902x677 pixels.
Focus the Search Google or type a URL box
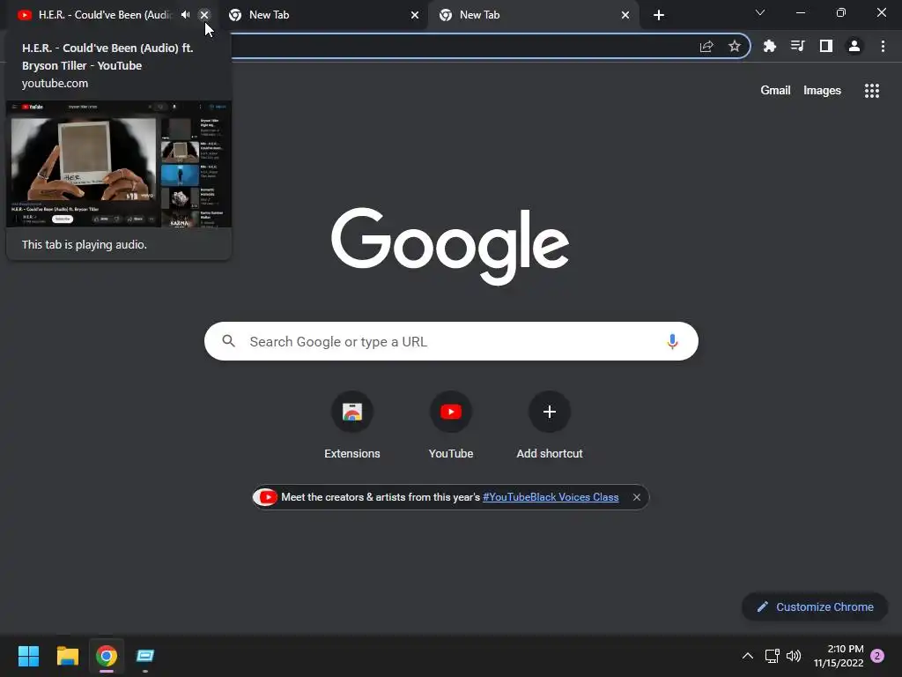coord(451,341)
